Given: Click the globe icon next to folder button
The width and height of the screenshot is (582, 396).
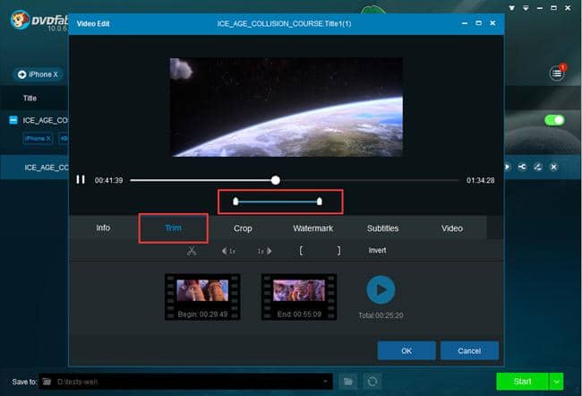Looking at the screenshot, I should [372, 382].
